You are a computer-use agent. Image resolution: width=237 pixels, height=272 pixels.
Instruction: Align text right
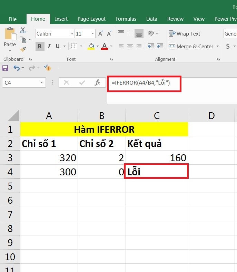tap(139, 46)
